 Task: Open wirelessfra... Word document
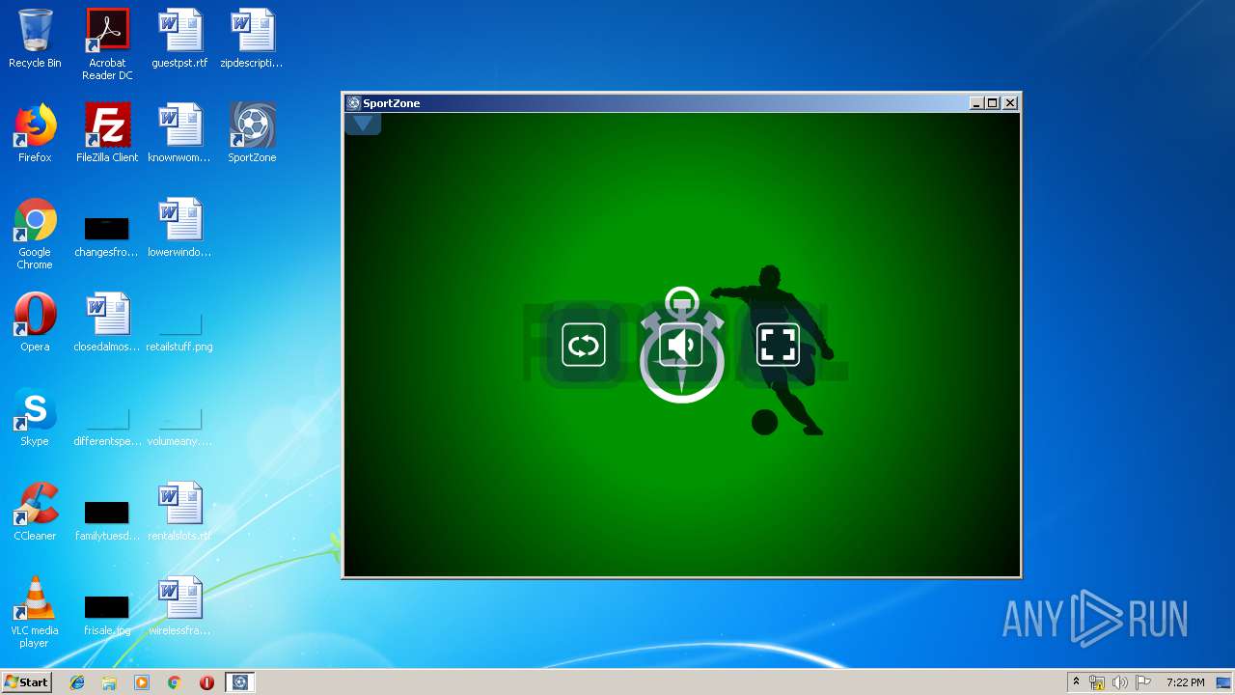(179, 606)
